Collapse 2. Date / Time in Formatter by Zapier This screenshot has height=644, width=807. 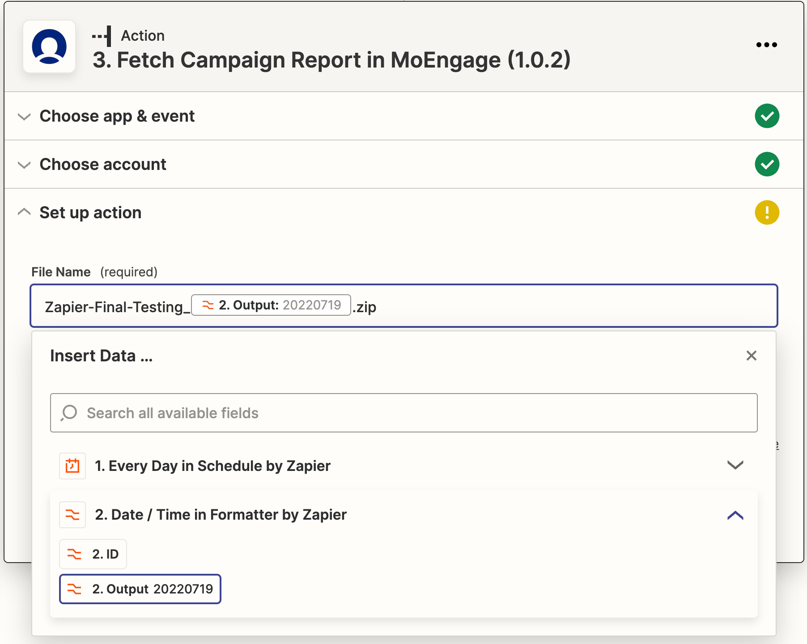(735, 515)
